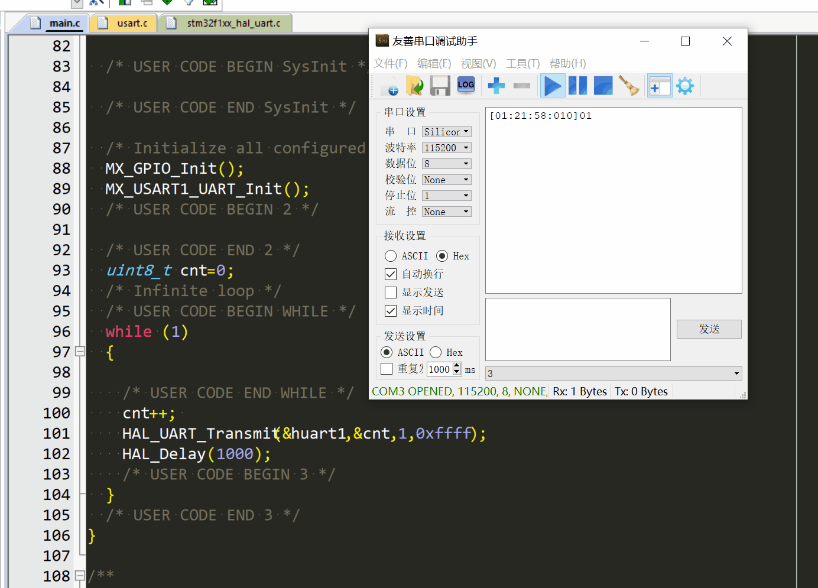Minimize the serial assistant window
This screenshot has width=818, height=588.
644,41
